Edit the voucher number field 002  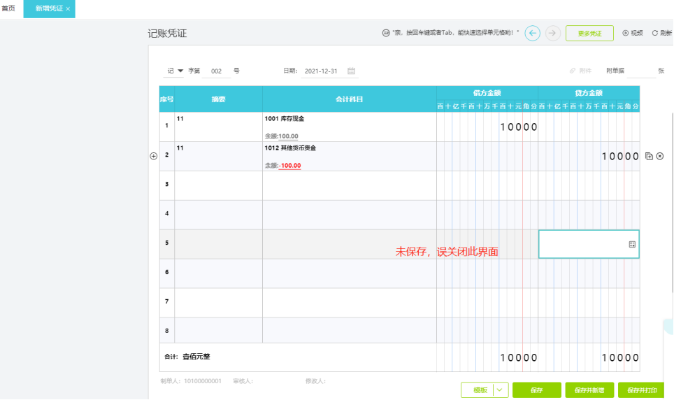tap(216, 71)
